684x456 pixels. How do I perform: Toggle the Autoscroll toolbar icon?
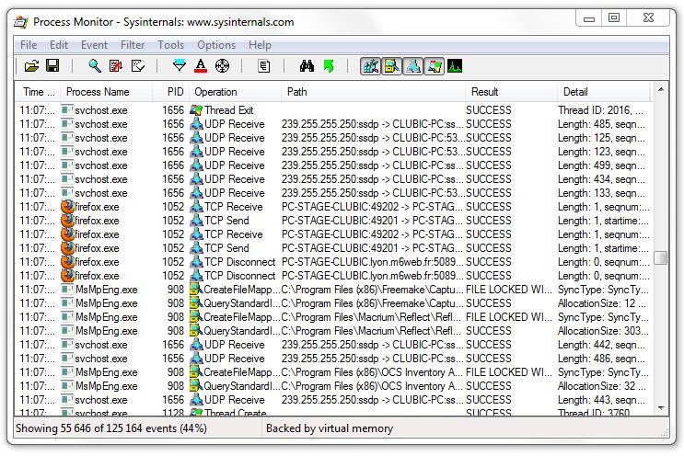[x=116, y=66]
